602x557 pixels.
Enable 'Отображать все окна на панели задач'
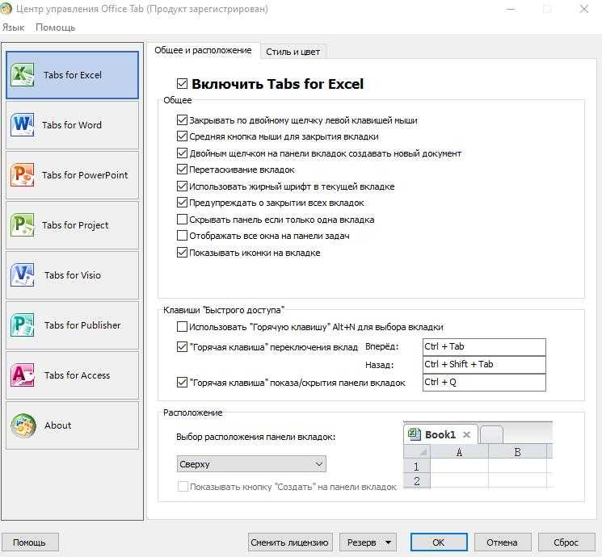point(182,235)
